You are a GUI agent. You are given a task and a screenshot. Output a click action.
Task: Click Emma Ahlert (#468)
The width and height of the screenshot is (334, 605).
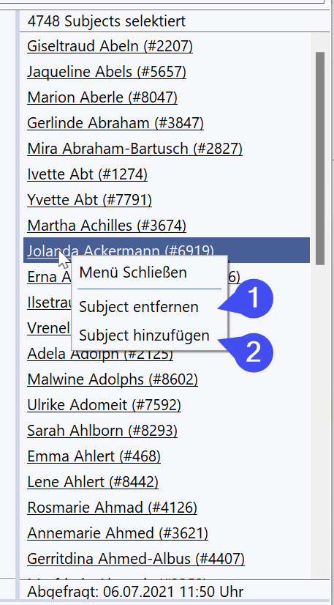click(x=94, y=456)
